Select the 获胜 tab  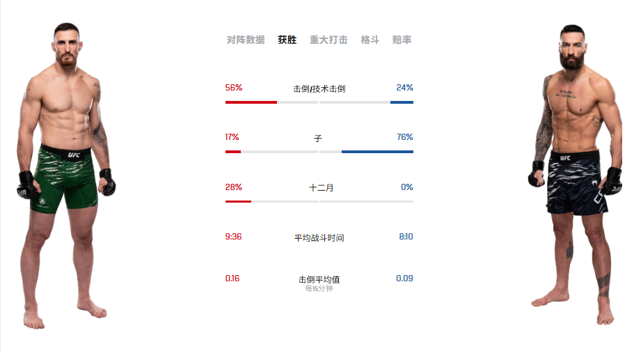[287, 40]
